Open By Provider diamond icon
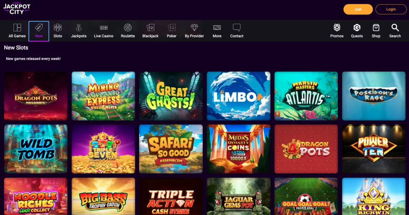Image resolution: width=409 pixels, height=215 pixels. 194,28
